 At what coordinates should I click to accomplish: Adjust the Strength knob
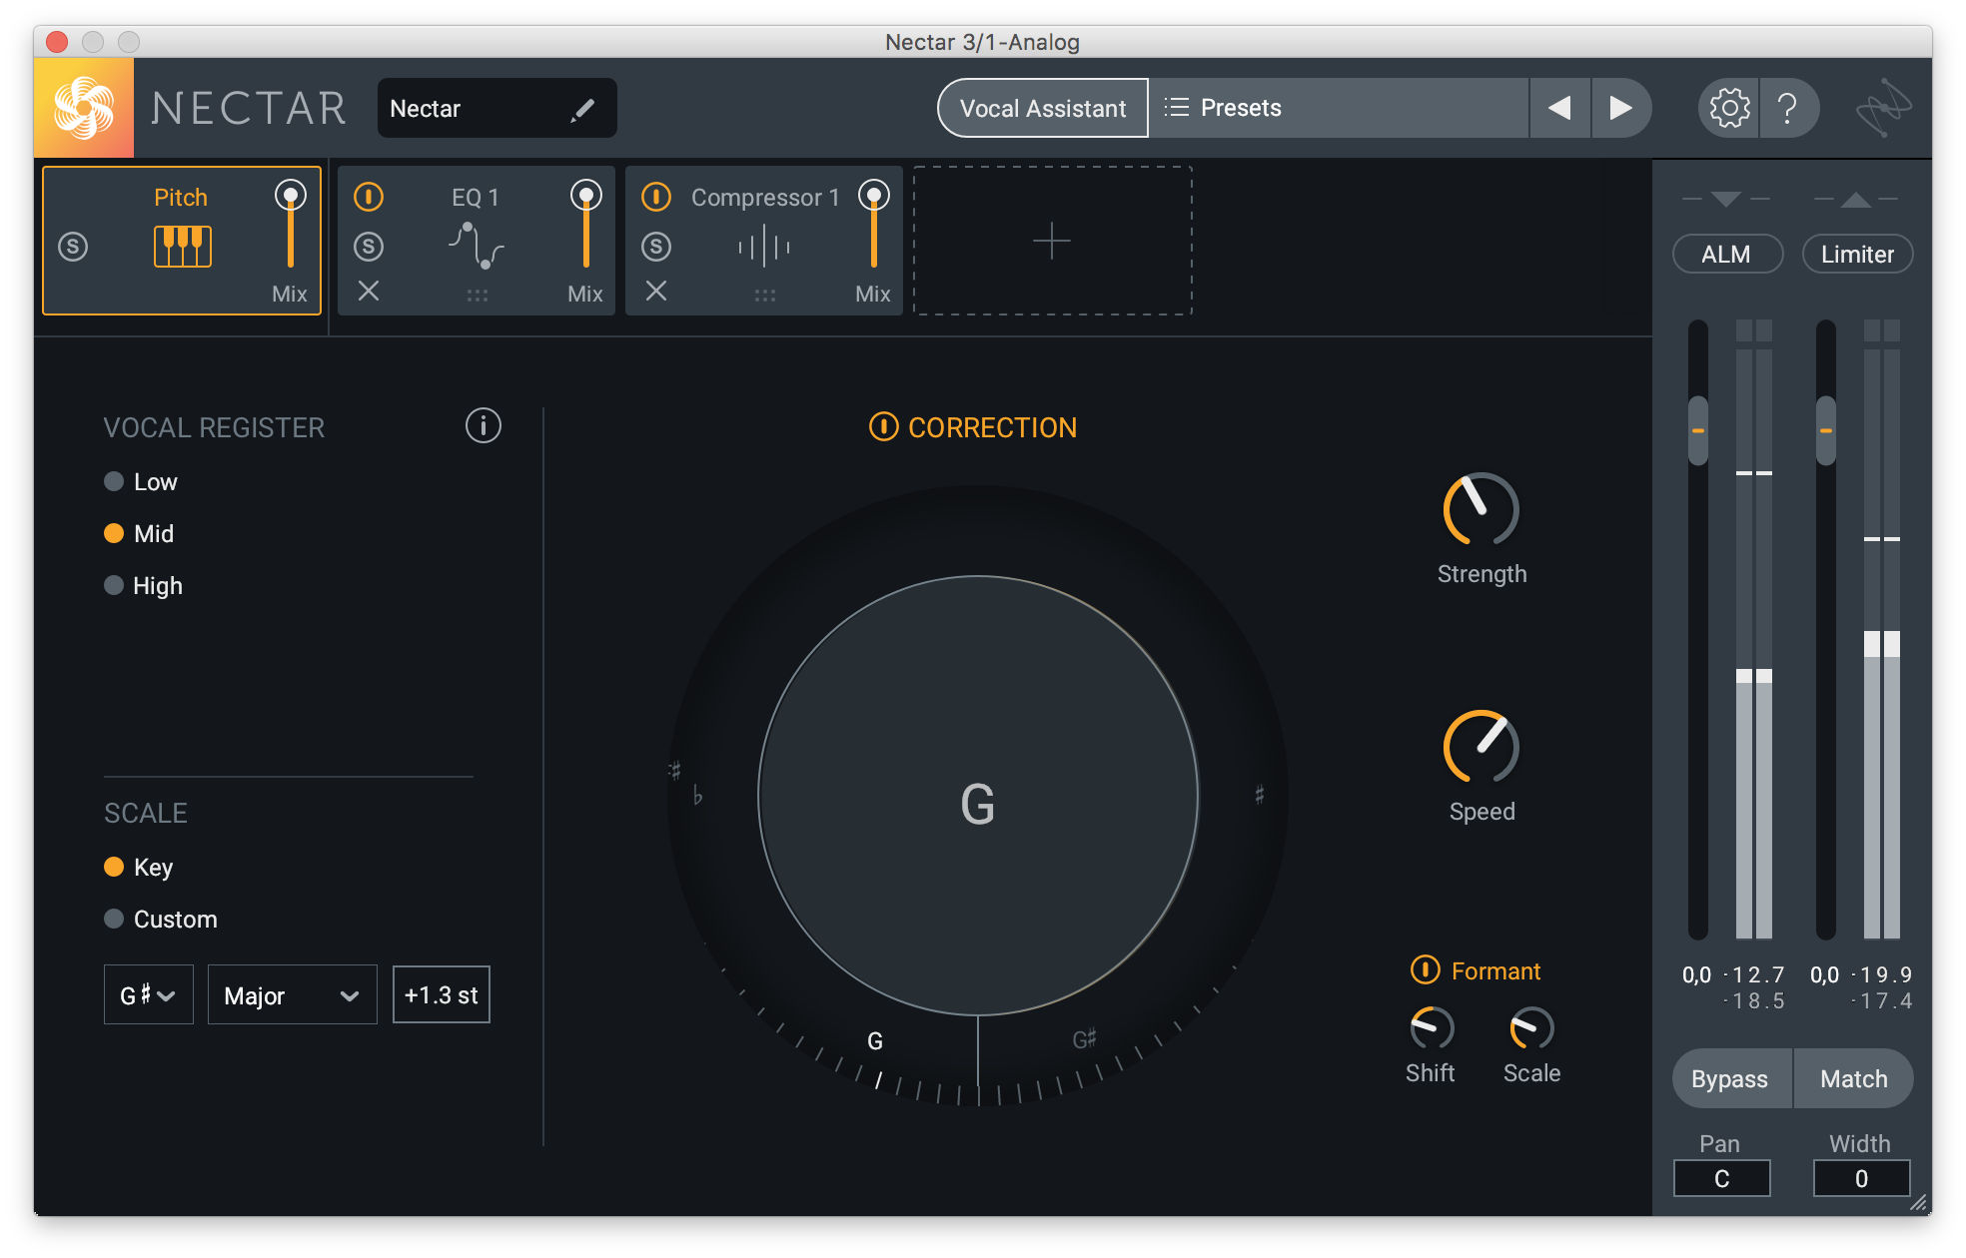coord(1480,509)
